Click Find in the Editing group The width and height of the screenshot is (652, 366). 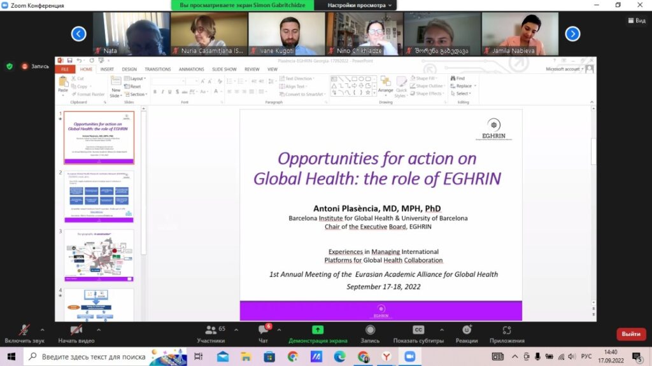coord(458,78)
